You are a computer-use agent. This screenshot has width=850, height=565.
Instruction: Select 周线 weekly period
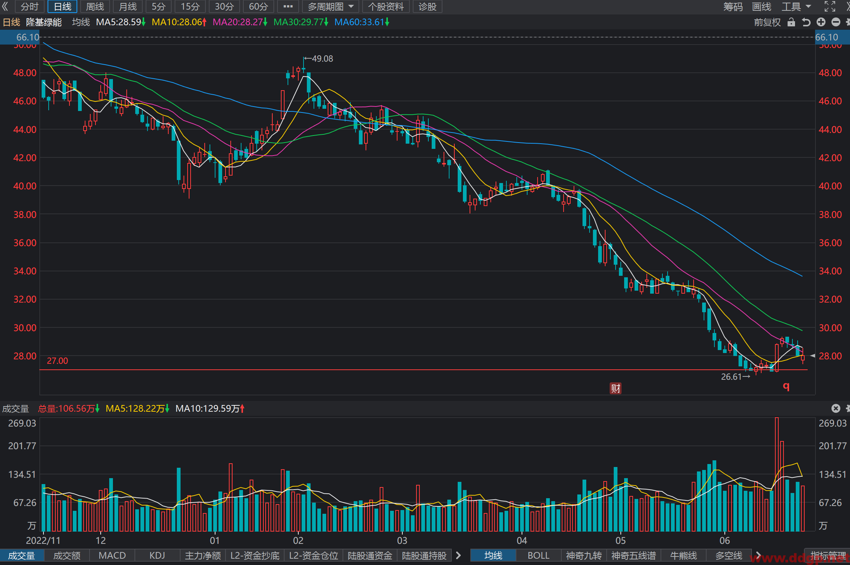tap(95, 6)
